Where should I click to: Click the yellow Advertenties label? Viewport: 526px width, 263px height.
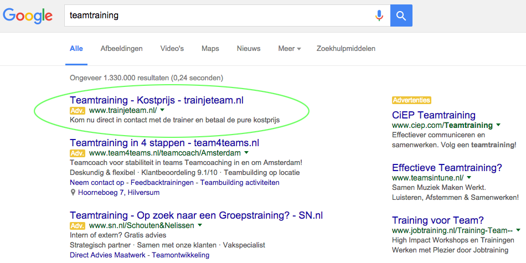[411, 100]
